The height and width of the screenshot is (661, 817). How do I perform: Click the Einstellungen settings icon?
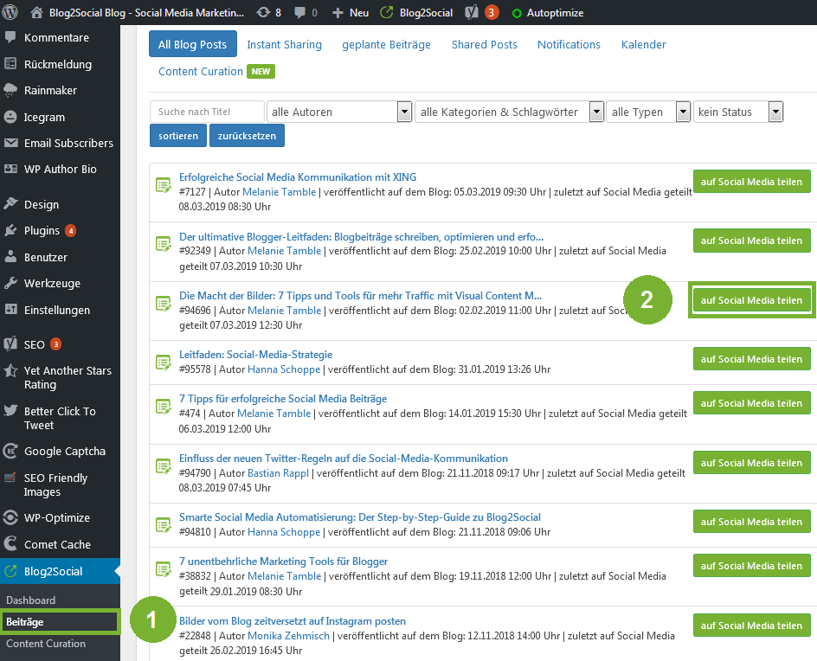pos(10,310)
